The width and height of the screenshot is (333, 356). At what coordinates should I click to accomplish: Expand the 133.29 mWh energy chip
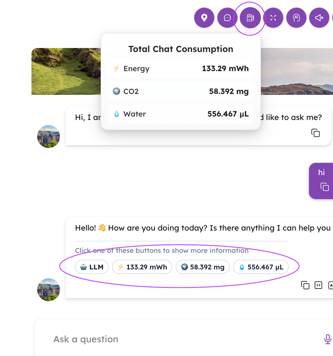click(x=142, y=267)
